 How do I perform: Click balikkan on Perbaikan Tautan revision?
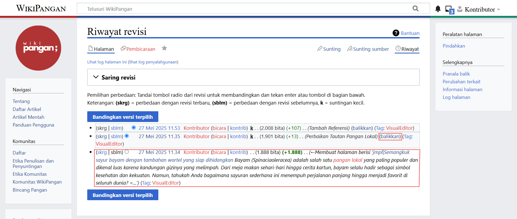pyautogui.click(x=390, y=137)
